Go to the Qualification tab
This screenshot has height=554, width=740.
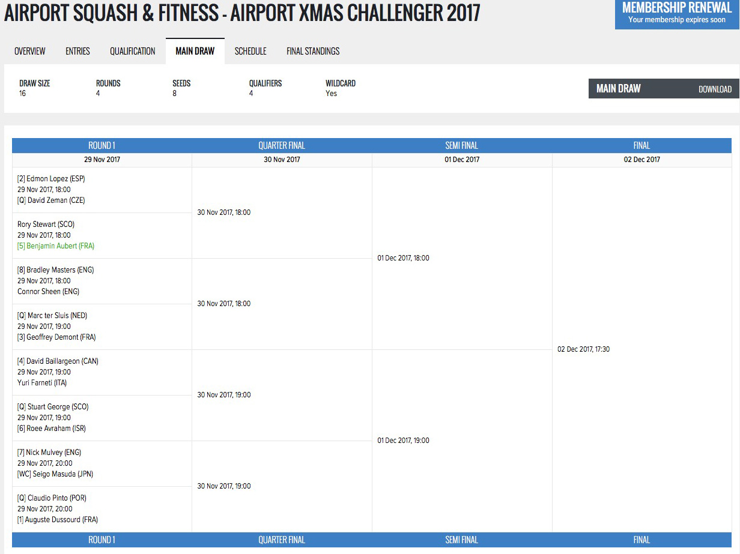point(133,51)
